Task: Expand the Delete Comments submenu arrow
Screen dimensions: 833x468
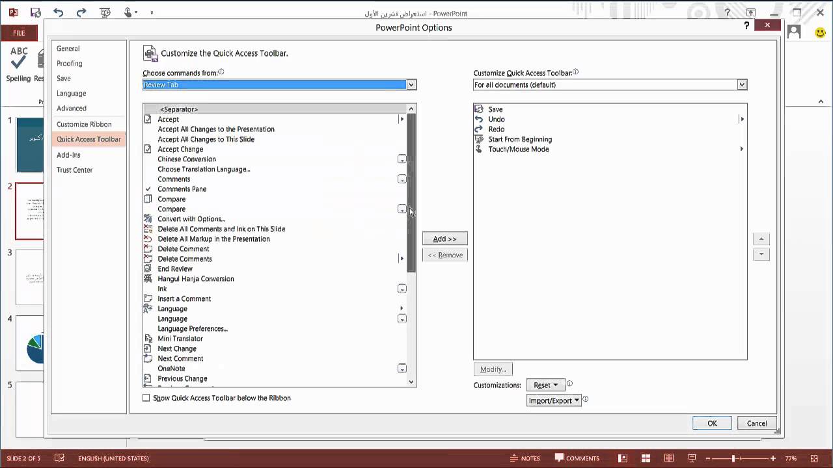Action: tap(402, 259)
